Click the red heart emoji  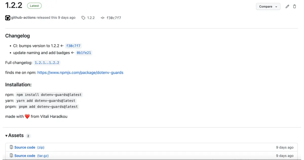pos(27,117)
